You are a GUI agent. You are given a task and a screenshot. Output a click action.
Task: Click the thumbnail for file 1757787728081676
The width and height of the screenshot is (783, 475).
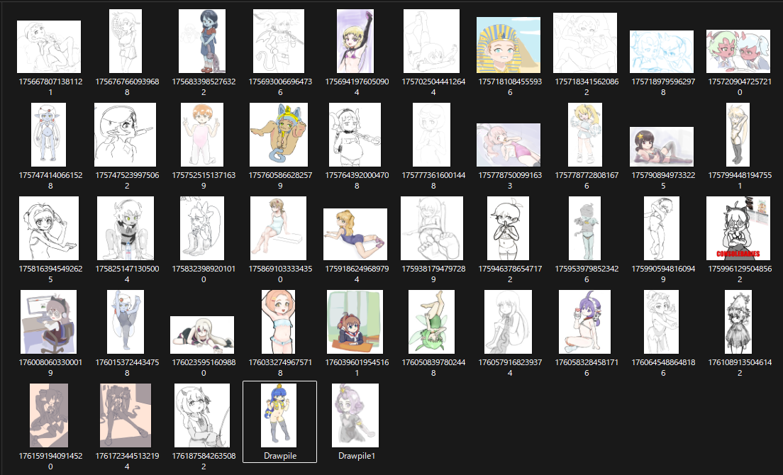pos(584,135)
